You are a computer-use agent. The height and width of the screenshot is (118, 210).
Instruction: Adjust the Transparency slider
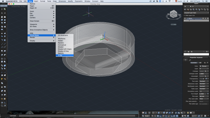click(202, 79)
